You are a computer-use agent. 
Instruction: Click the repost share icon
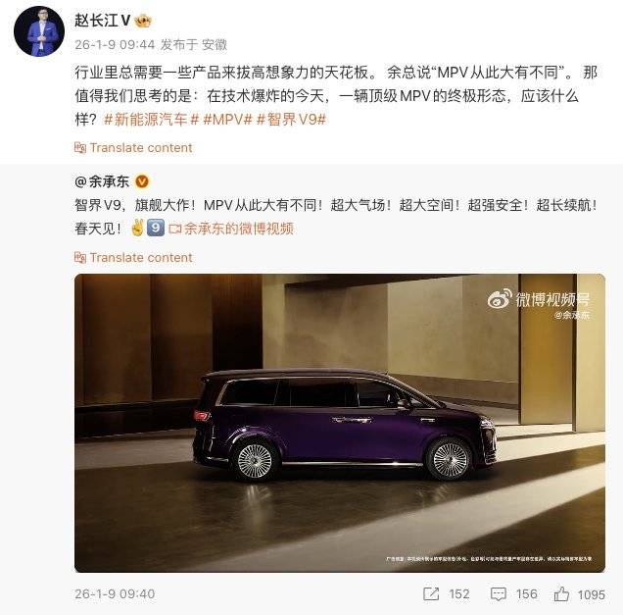coord(431,594)
